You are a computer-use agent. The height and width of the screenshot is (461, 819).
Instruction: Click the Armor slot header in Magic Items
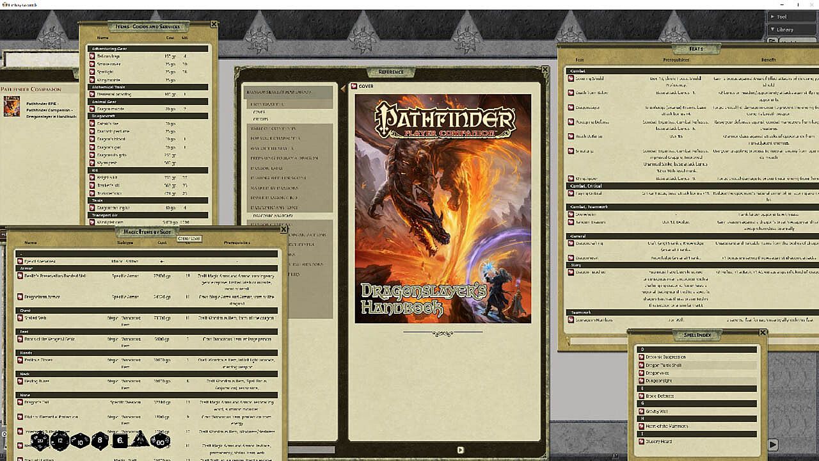147,268
